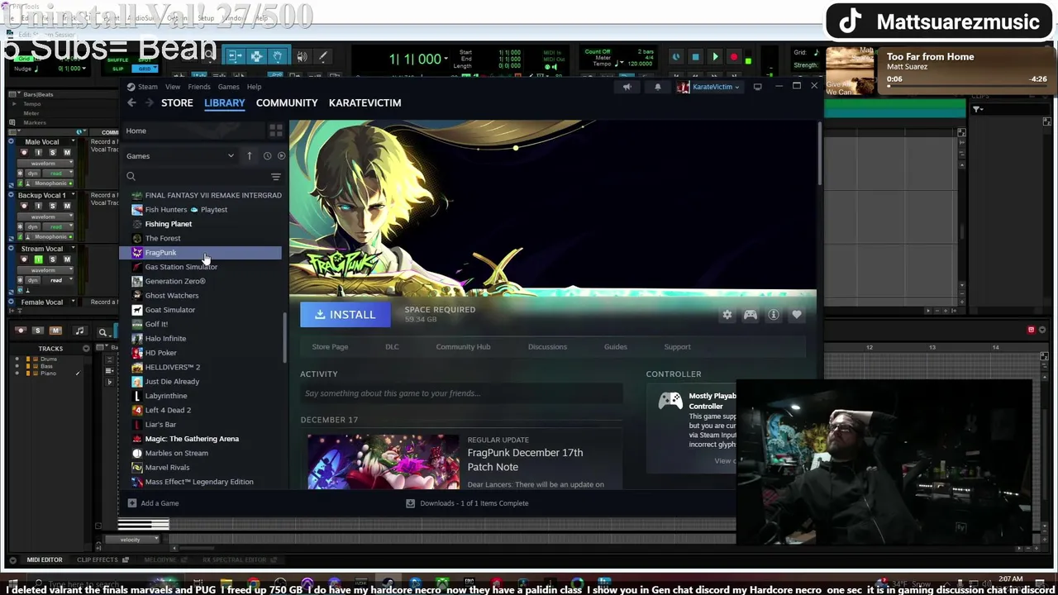Mute the Stream Vocal track
This screenshot has width=1058, height=595.
pyautogui.click(x=67, y=259)
